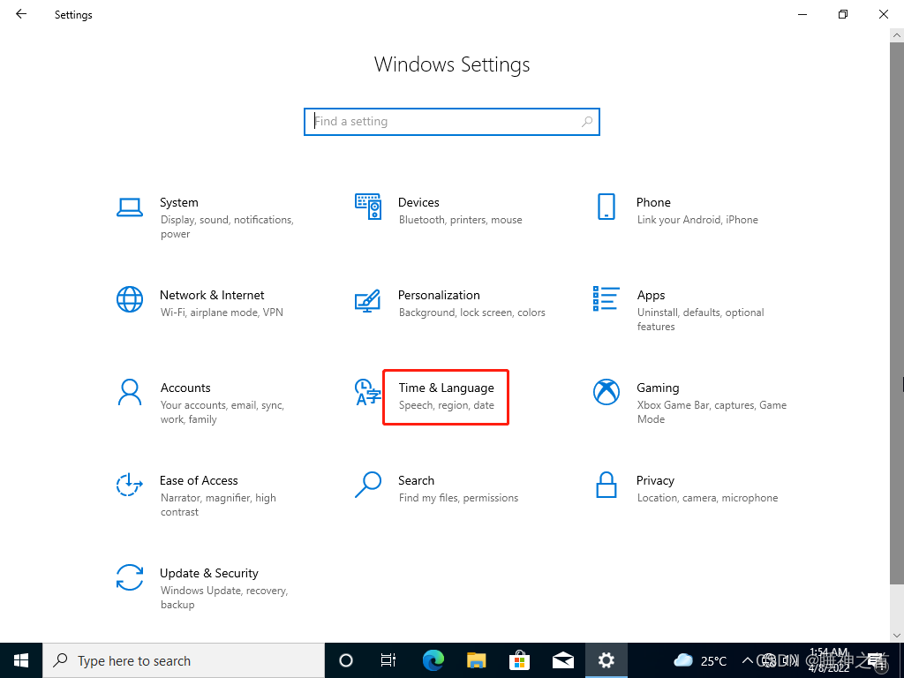Click the Type here to search box
Image resolution: width=904 pixels, height=678 pixels.
click(x=184, y=660)
